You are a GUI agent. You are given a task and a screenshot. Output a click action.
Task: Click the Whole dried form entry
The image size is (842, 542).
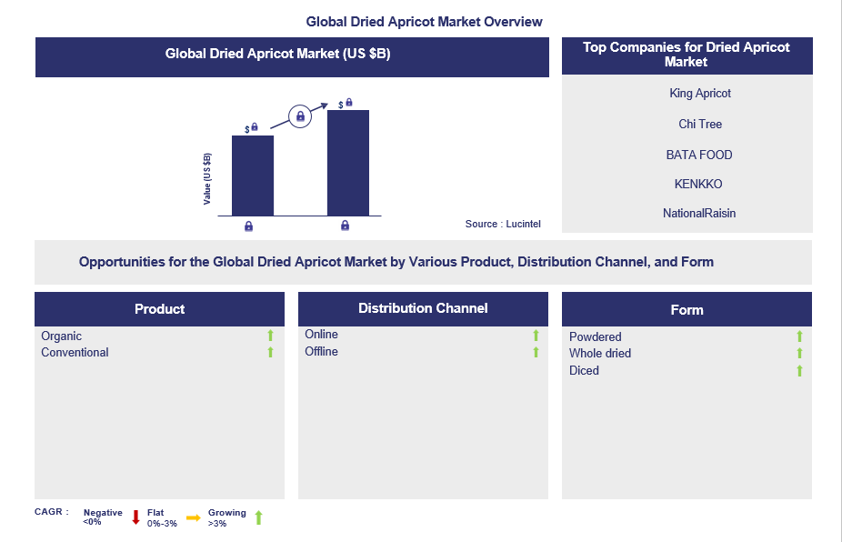click(600, 354)
